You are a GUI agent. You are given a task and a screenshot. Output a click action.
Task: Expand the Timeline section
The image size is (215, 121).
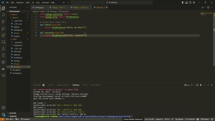[x=19, y=116]
